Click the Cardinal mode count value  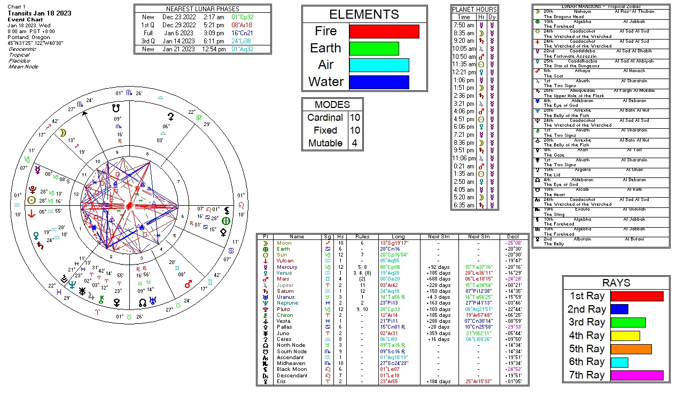355,118
